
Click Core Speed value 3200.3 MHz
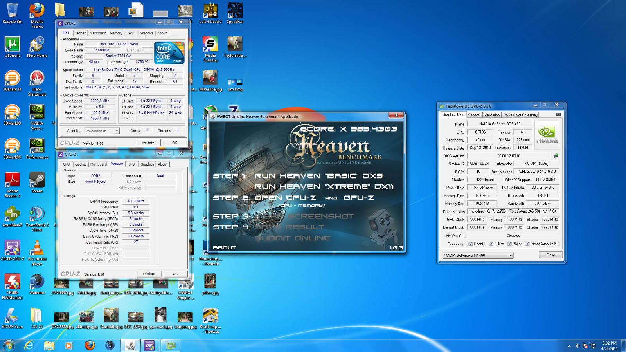pyautogui.click(x=100, y=101)
